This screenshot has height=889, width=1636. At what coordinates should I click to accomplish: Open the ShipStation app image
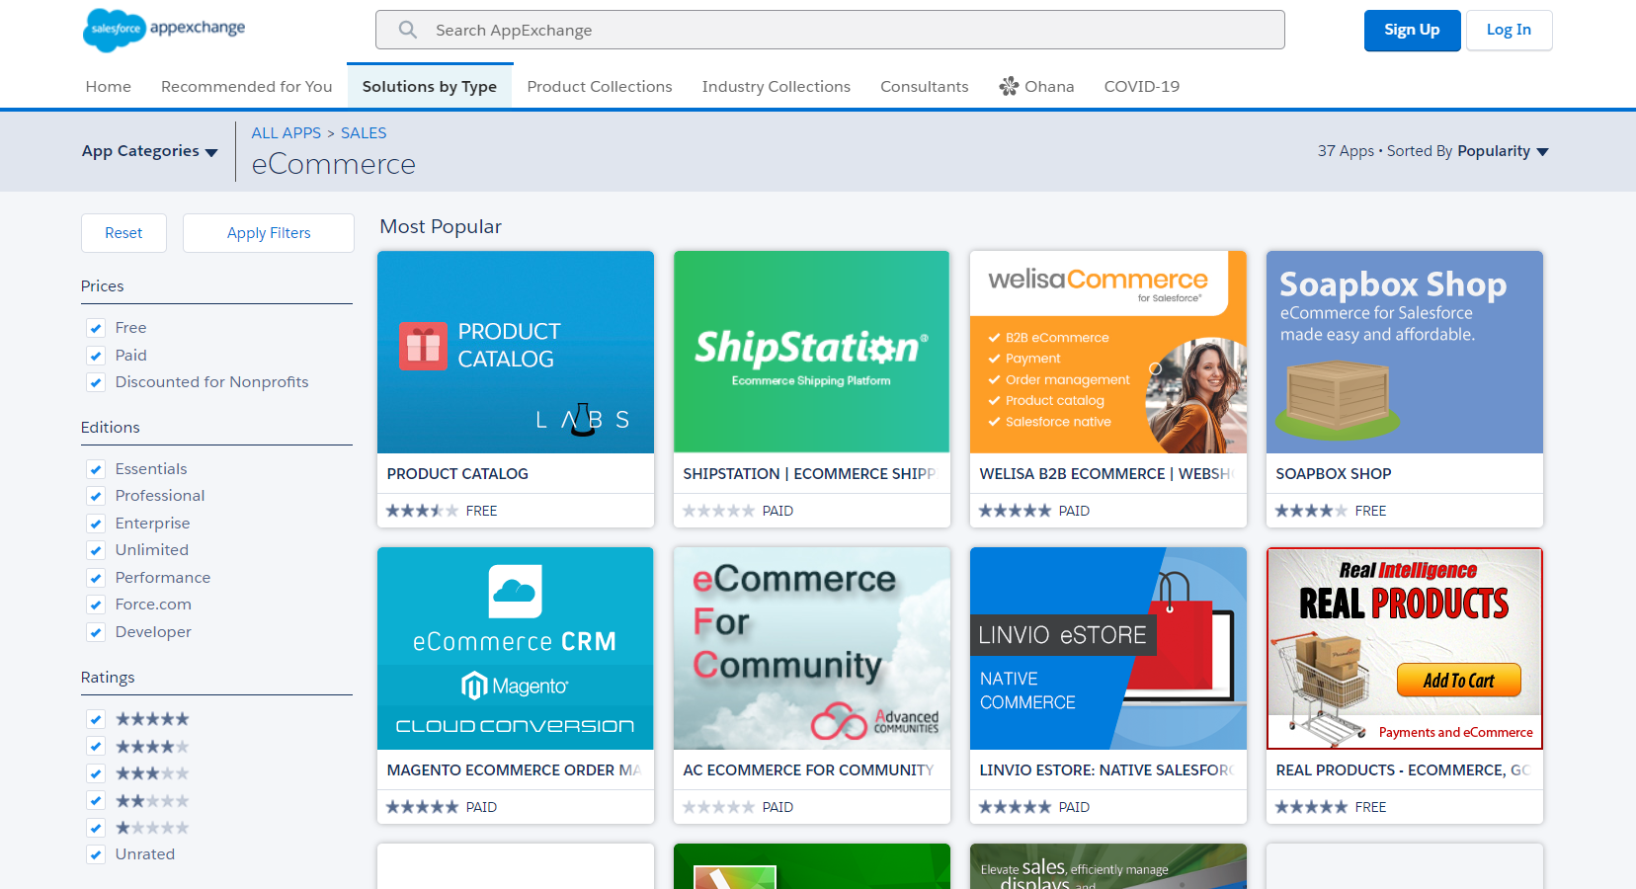811,353
